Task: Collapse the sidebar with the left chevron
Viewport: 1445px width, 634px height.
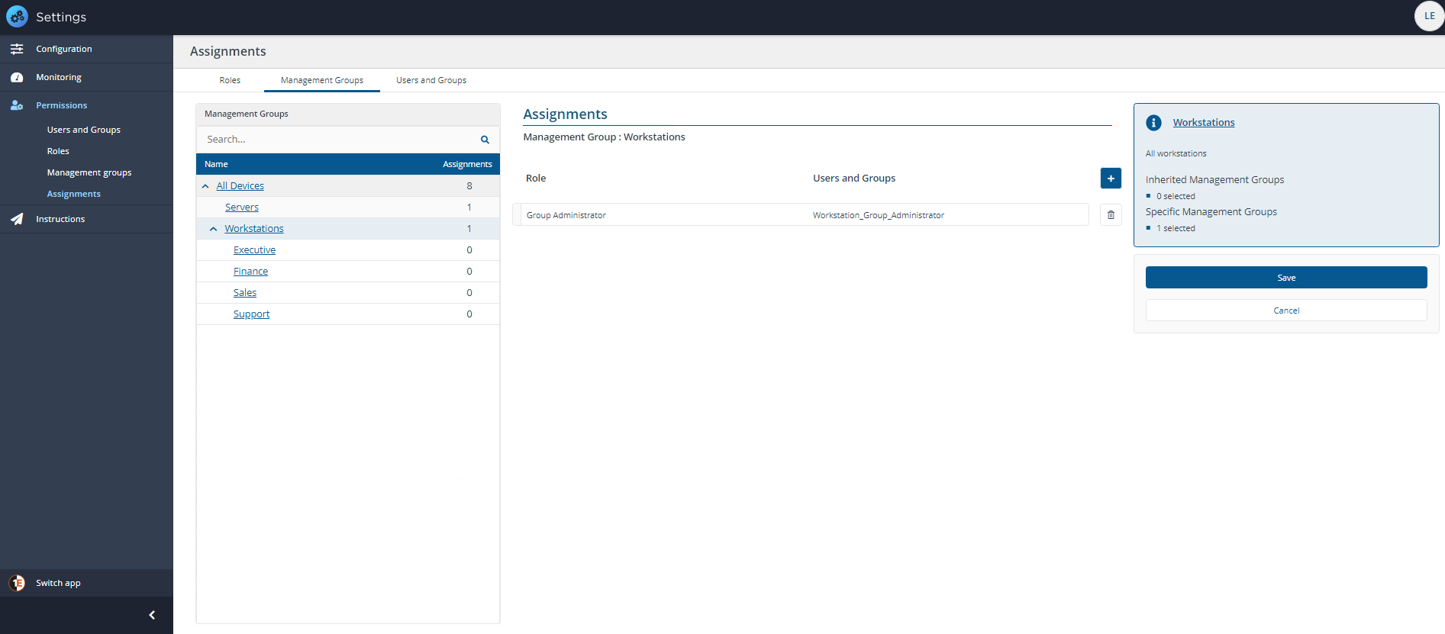Action: 152,615
